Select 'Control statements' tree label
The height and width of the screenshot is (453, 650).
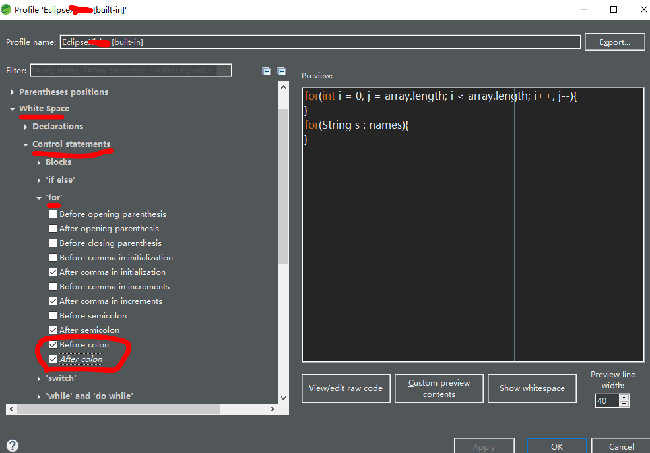coord(71,144)
